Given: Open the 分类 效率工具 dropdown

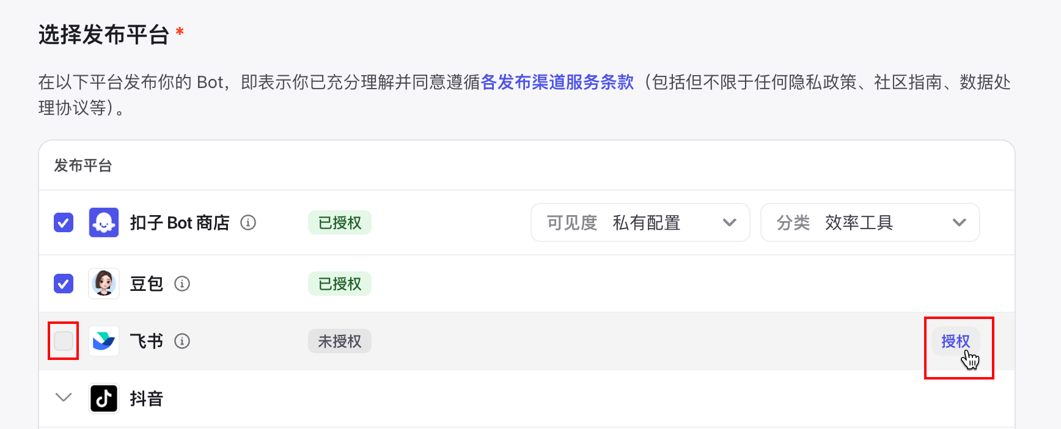Looking at the screenshot, I should pos(870,222).
